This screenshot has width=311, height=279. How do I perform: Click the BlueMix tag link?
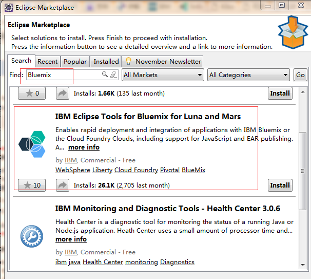coord(193,170)
